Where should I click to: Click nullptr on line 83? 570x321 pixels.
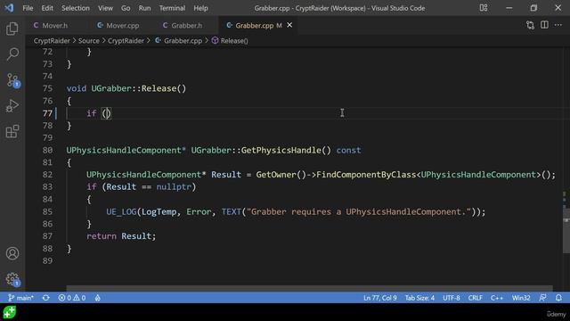pos(174,187)
